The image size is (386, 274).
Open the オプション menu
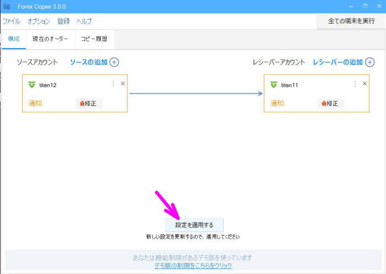tap(39, 21)
